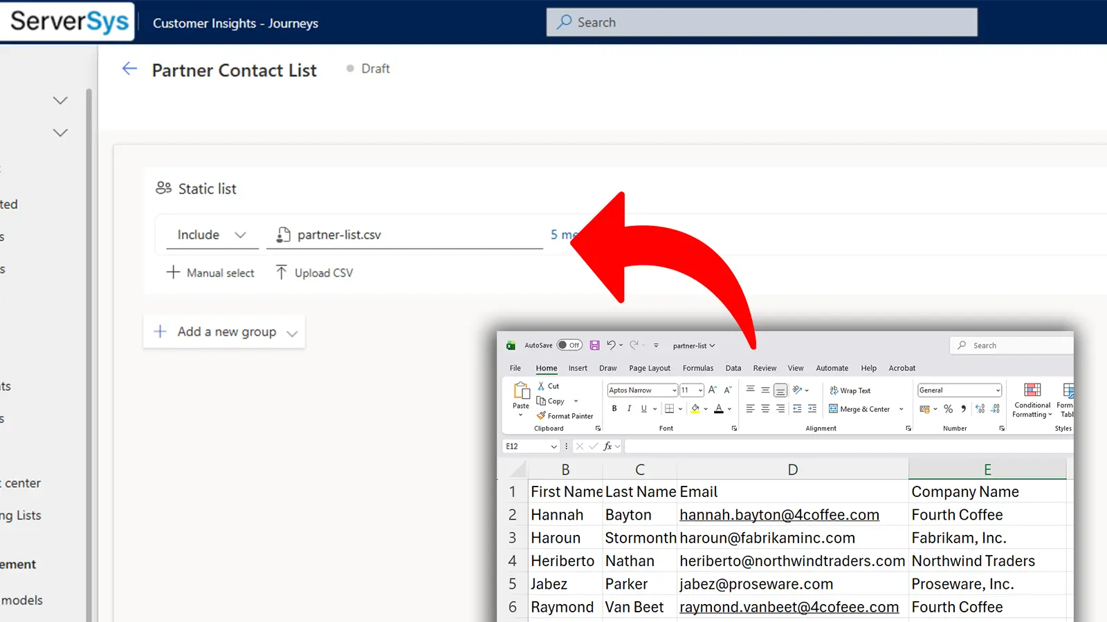
Task: Click Manual select
Action: tap(210, 272)
